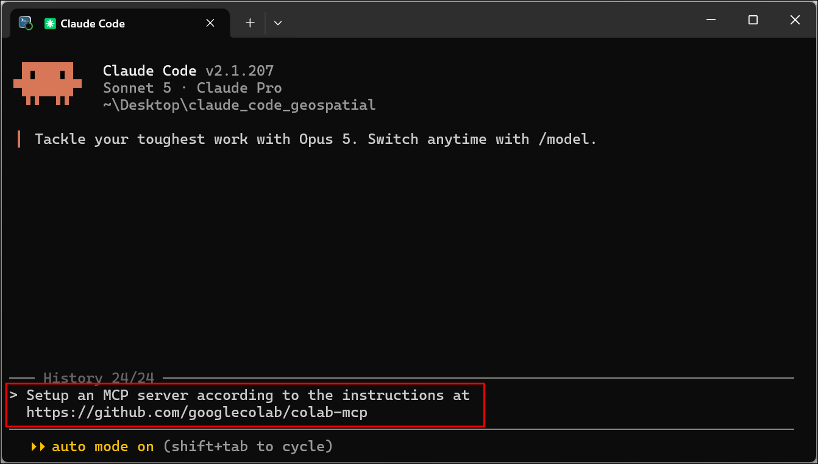Image resolution: width=818 pixels, height=464 pixels.
Task: Click the orange pixel-art Claude mascot
Action: (x=48, y=83)
